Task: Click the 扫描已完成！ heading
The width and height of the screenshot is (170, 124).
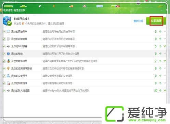Action: click(22, 19)
